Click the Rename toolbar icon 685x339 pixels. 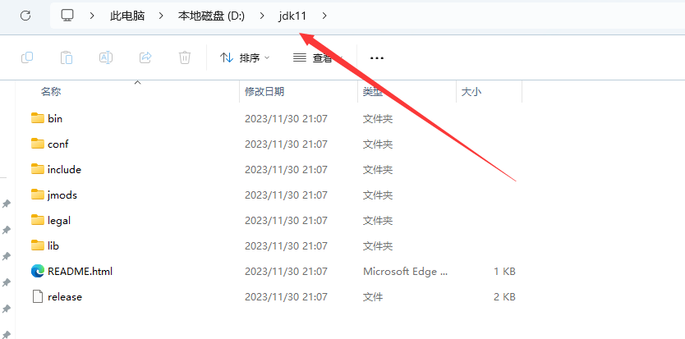[x=106, y=57]
